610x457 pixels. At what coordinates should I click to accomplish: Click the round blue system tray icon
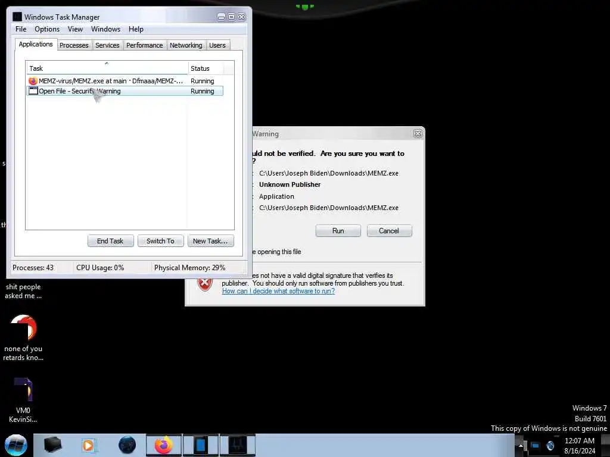(550, 446)
